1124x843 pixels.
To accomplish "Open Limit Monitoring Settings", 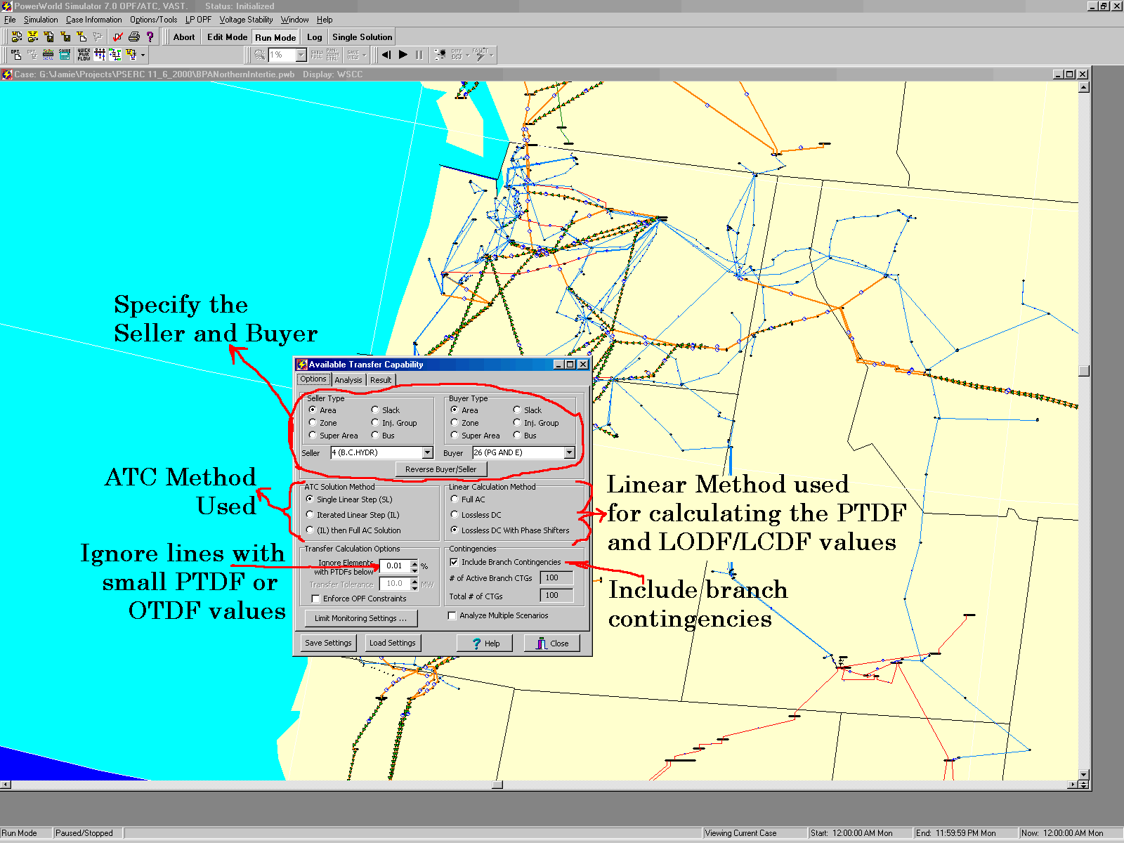I will [360, 618].
